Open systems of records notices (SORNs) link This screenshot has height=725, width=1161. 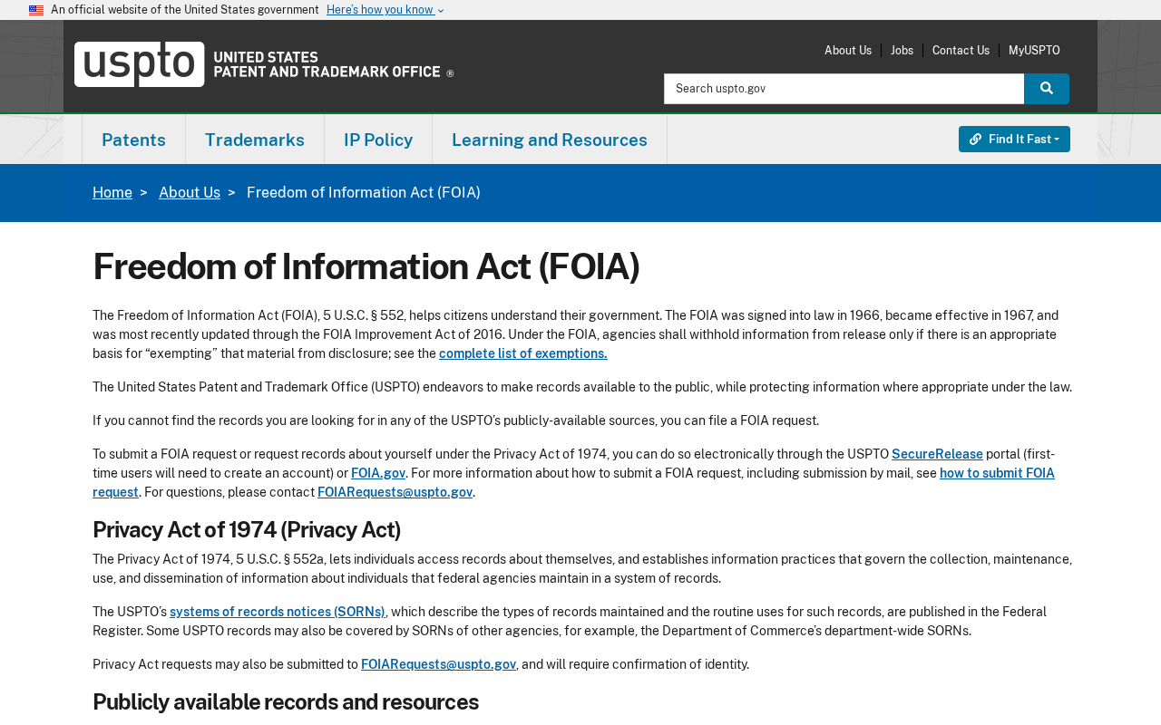(278, 612)
